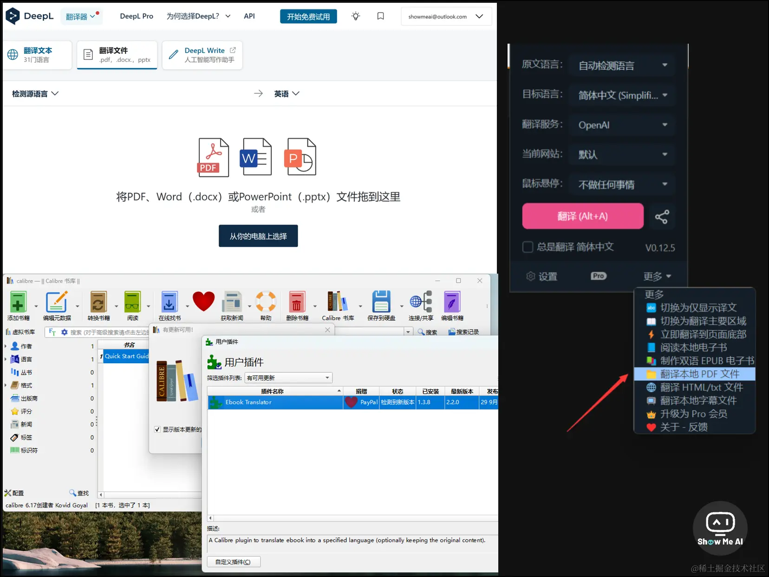This screenshot has height=577, width=769.
Task: Expand the Authors tree item in calibre
Action: pyautogui.click(x=5, y=346)
